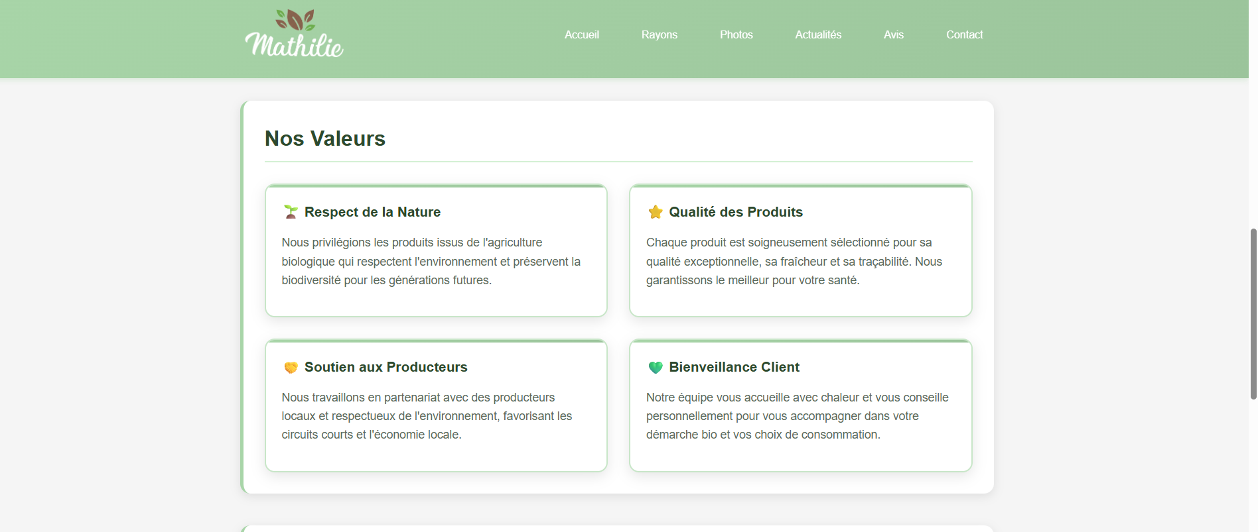The width and height of the screenshot is (1258, 532).
Task: Click the seedling icon beside Respect de la Nature
Action: click(x=291, y=212)
